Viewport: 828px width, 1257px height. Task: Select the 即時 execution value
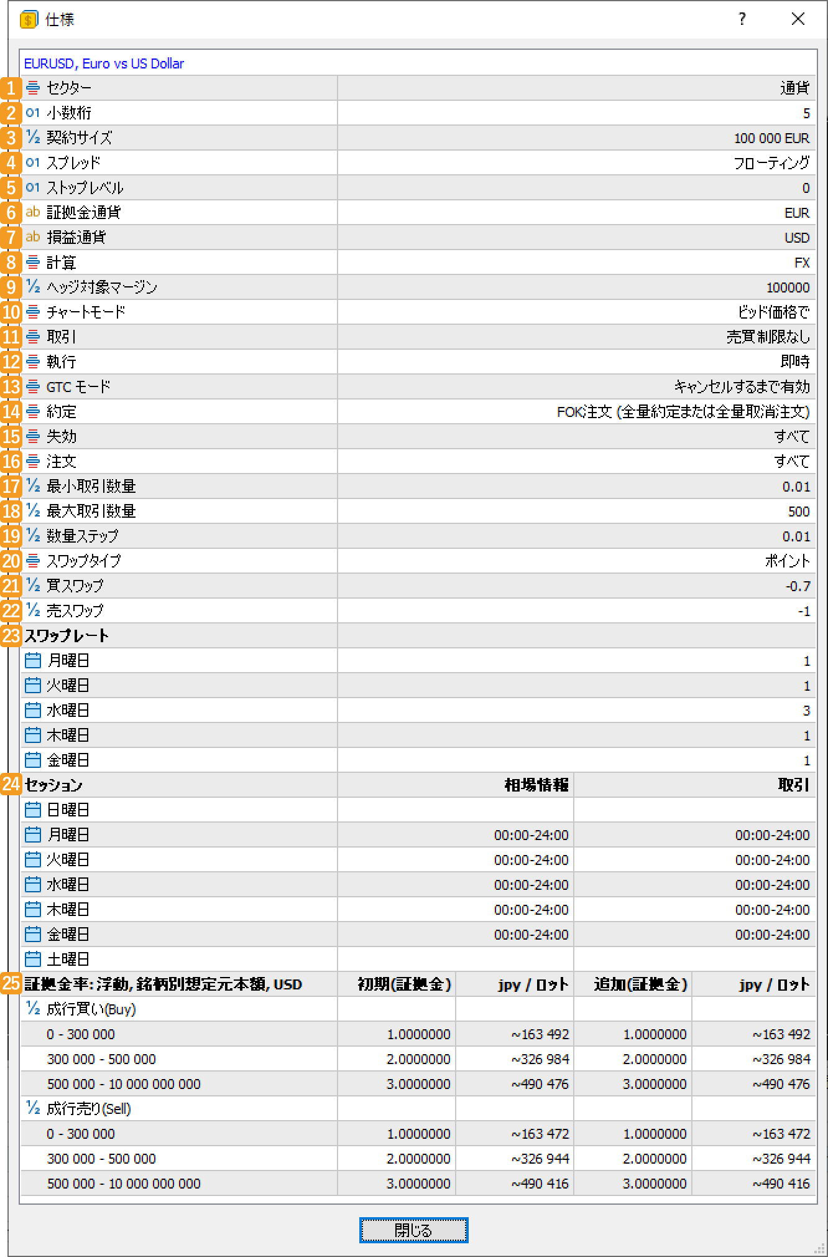(795, 362)
